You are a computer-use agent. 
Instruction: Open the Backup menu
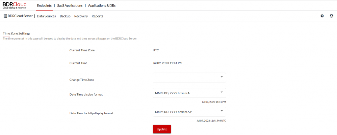(x=65, y=16)
